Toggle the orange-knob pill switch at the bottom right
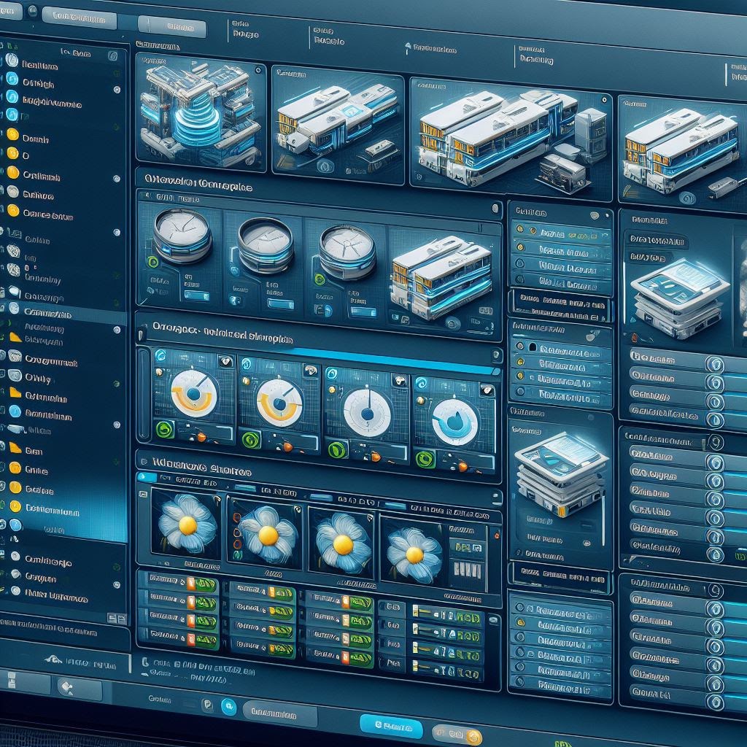 coord(457,734)
